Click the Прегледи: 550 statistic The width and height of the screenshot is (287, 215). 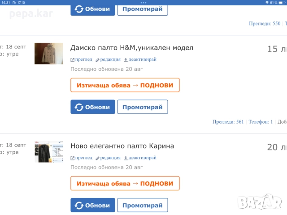[x=265, y=24]
